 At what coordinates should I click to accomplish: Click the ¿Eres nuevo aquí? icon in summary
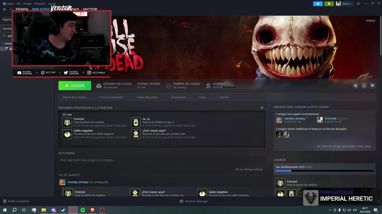point(136,134)
